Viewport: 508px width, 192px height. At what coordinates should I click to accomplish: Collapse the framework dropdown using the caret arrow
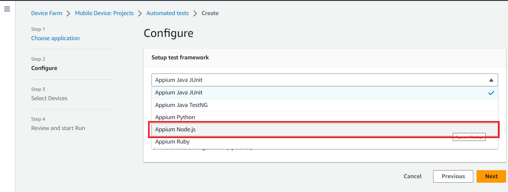pyautogui.click(x=491, y=80)
